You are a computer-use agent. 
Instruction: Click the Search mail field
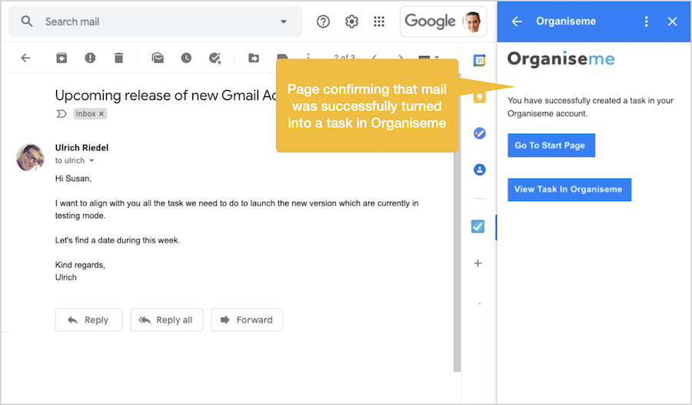click(x=155, y=22)
